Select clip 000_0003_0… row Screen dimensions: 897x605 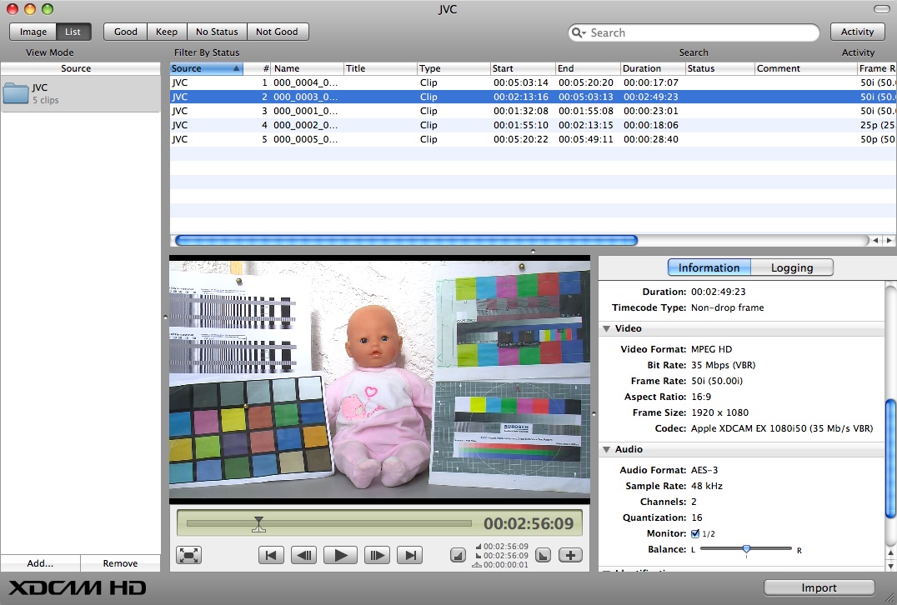534,97
